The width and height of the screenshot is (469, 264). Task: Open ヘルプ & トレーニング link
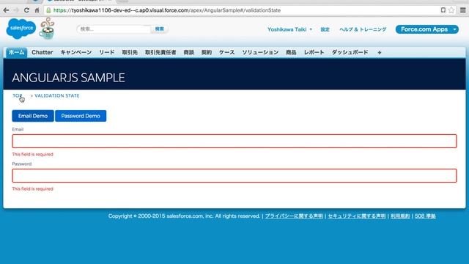[x=363, y=29]
